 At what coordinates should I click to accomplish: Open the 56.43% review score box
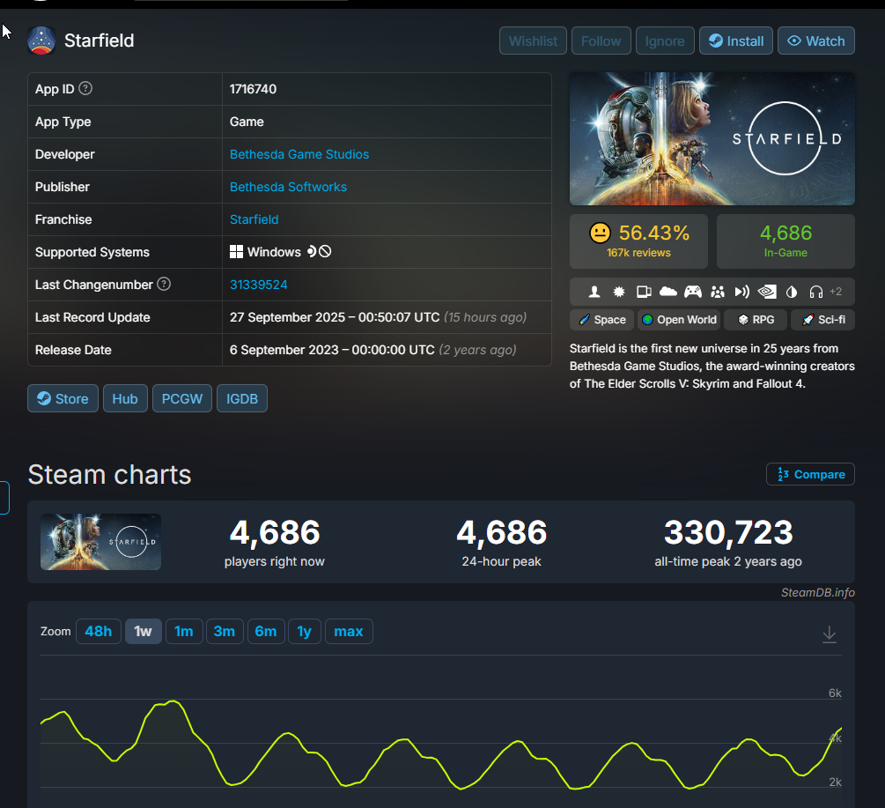click(639, 241)
